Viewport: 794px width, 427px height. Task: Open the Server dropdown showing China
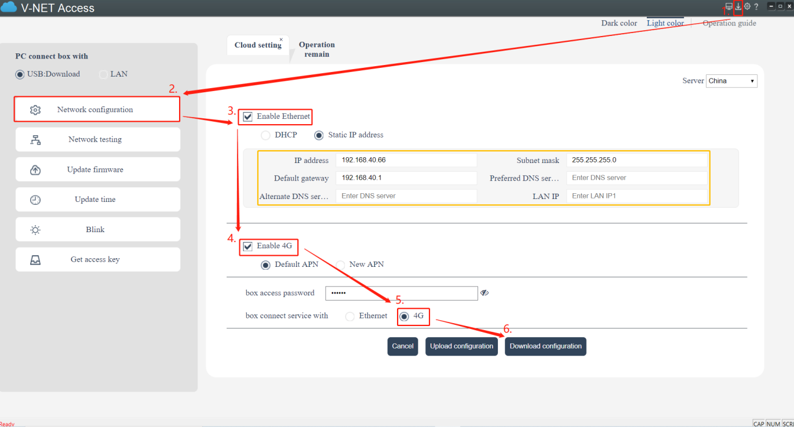pos(731,81)
